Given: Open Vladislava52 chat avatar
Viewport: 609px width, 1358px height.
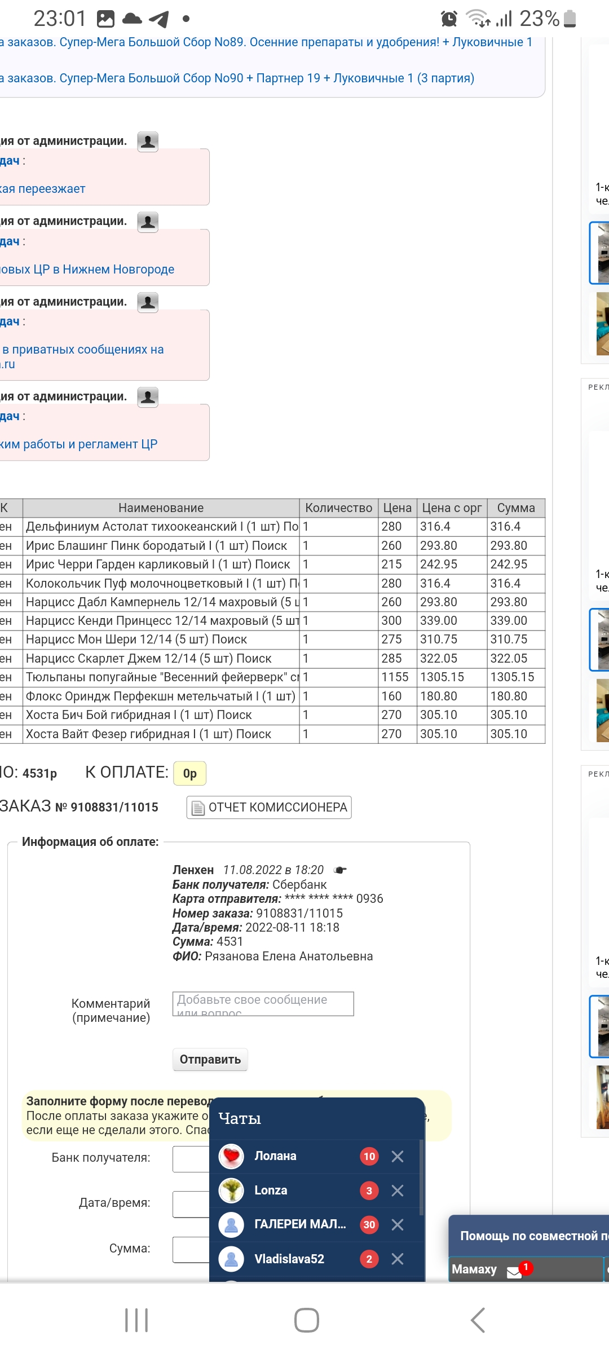Looking at the screenshot, I should (x=231, y=1259).
